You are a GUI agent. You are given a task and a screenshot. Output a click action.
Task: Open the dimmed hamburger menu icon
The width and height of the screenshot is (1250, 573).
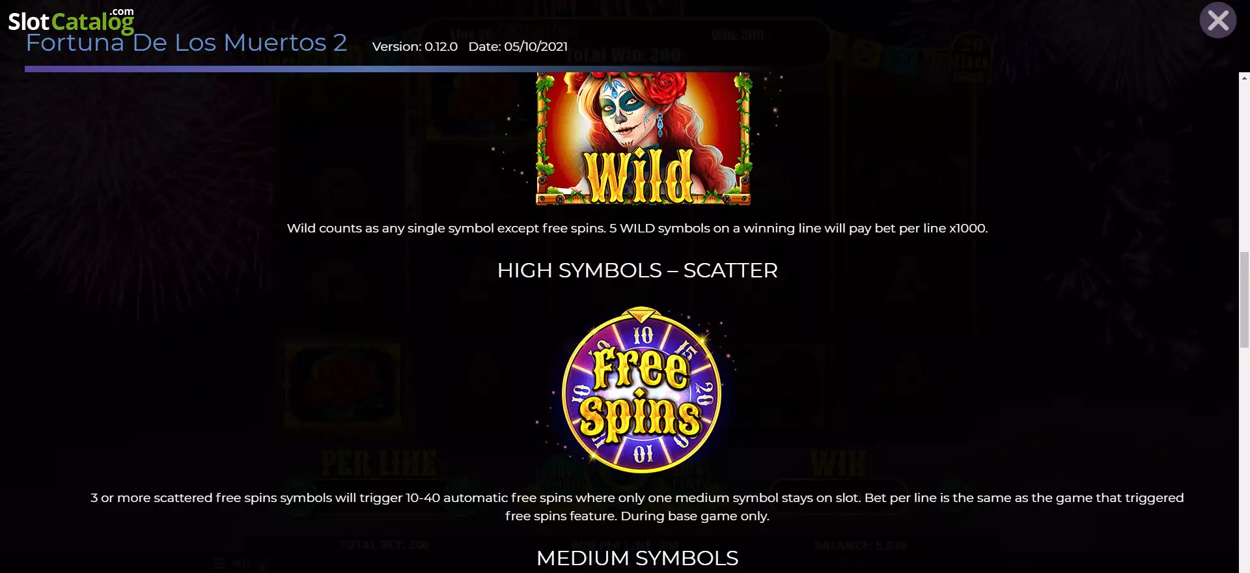[x=219, y=564]
